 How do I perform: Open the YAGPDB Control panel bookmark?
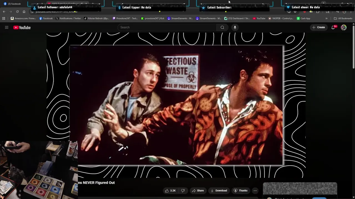tap(281, 19)
